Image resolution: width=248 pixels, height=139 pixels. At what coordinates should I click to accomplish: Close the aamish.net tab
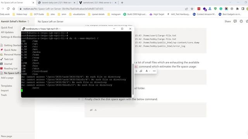(115, 3)
